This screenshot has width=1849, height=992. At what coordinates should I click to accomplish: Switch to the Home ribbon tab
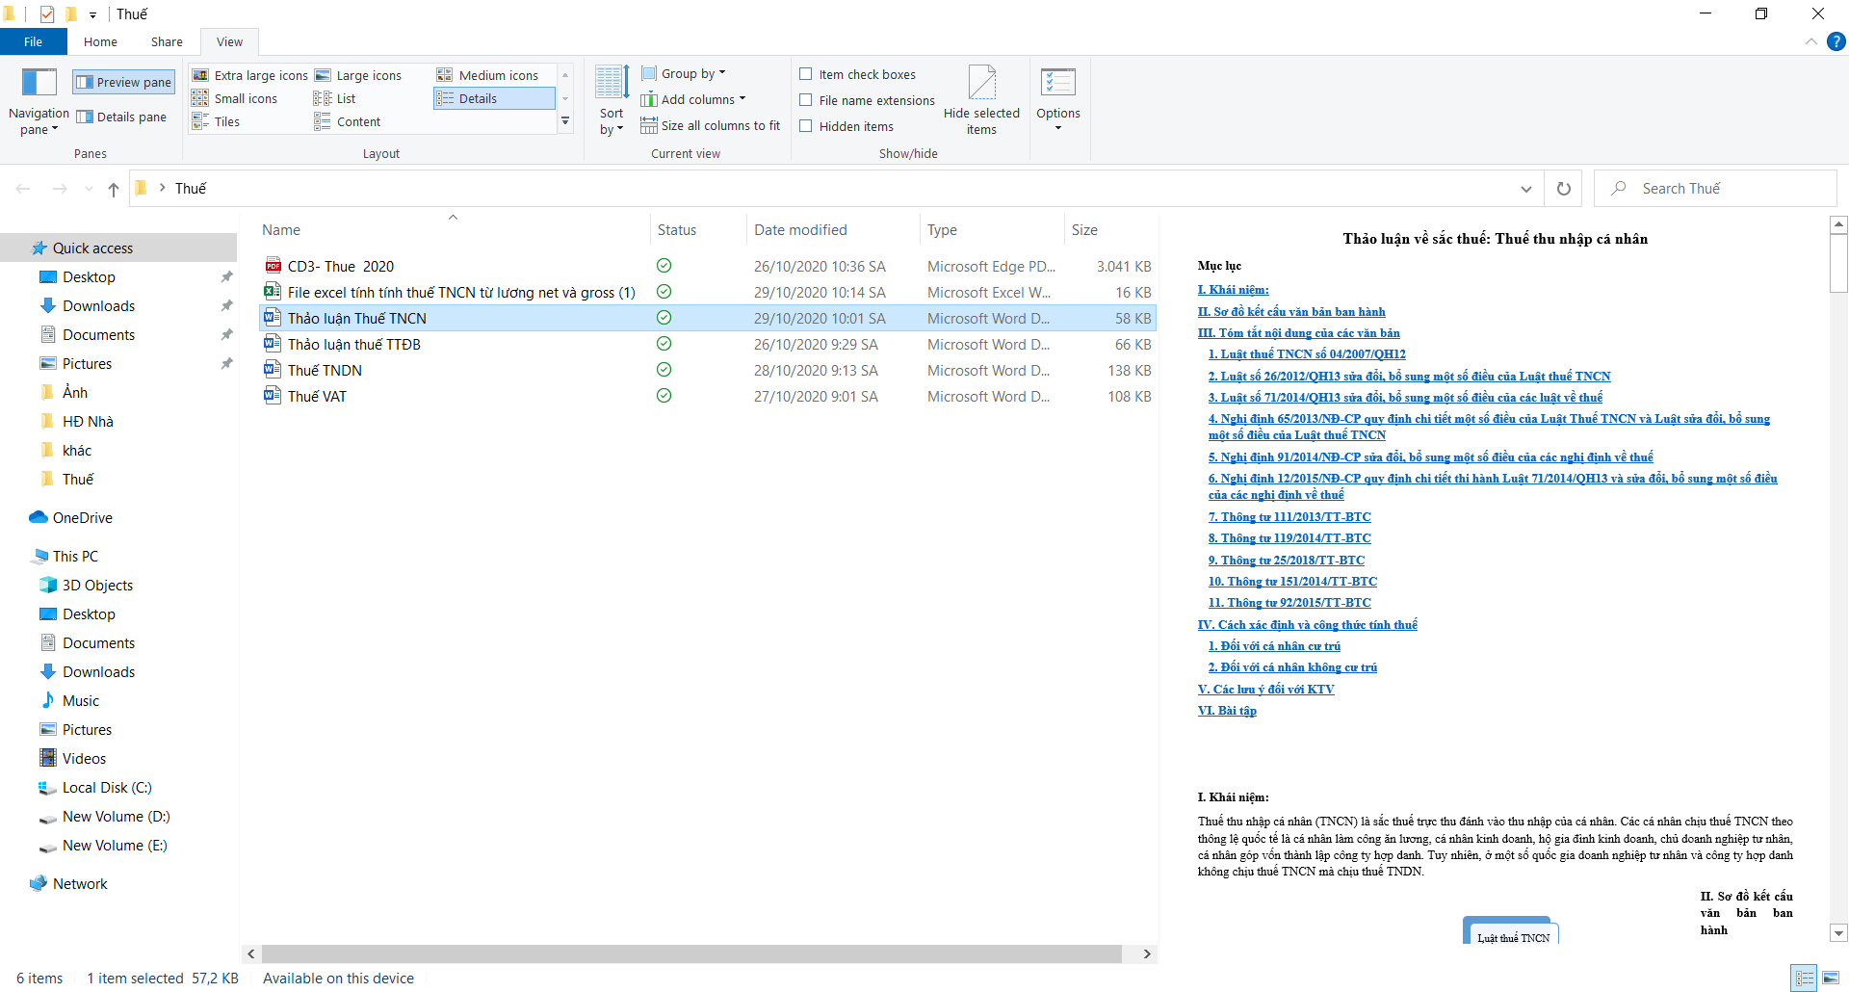[100, 41]
